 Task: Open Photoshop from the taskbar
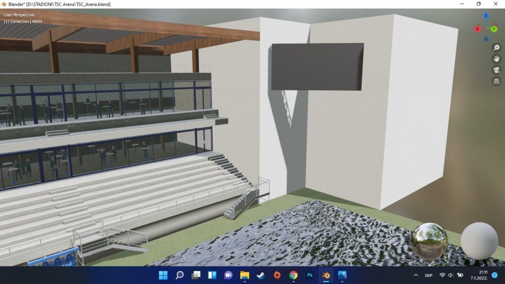click(310, 275)
